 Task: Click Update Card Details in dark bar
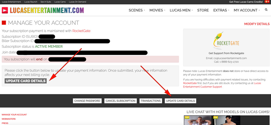tap(180, 101)
